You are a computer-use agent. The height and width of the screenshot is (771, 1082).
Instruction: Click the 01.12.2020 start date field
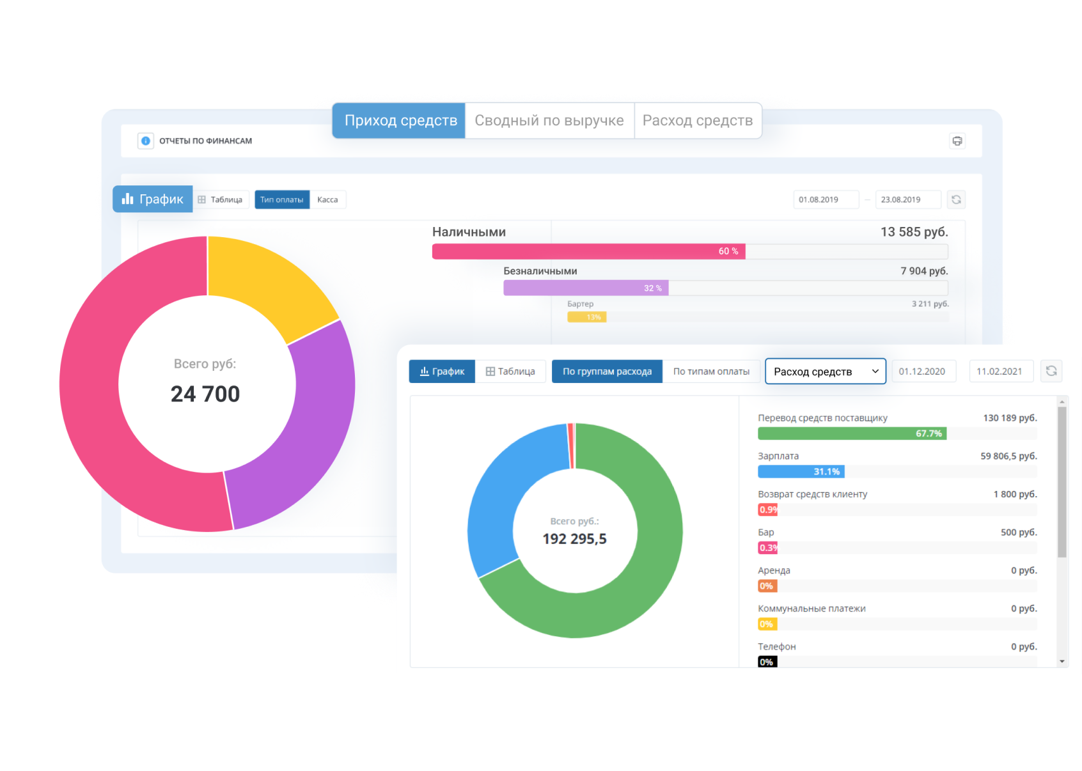click(x=923, y=371)
